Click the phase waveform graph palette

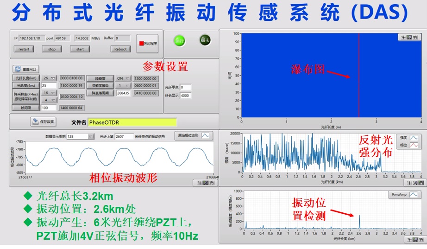point(204,183)
